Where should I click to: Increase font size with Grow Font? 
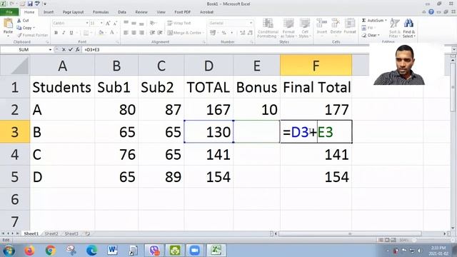pyautogui.click(x=108, y=23)
